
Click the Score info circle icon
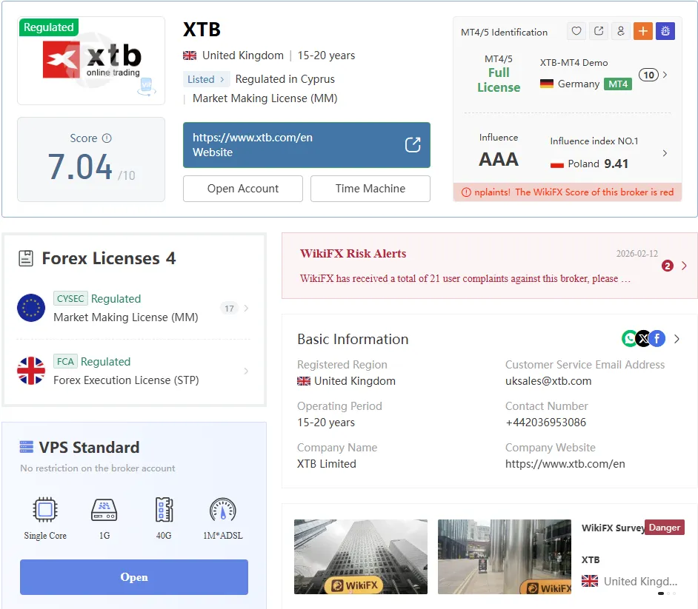point(107,138)
